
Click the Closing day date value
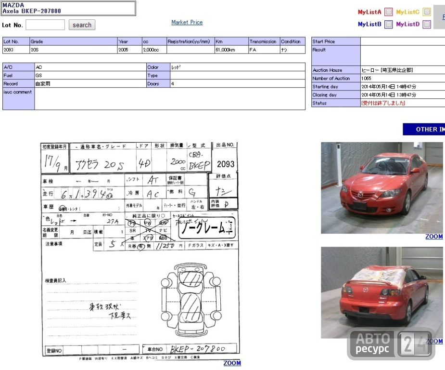click(389, 94)
